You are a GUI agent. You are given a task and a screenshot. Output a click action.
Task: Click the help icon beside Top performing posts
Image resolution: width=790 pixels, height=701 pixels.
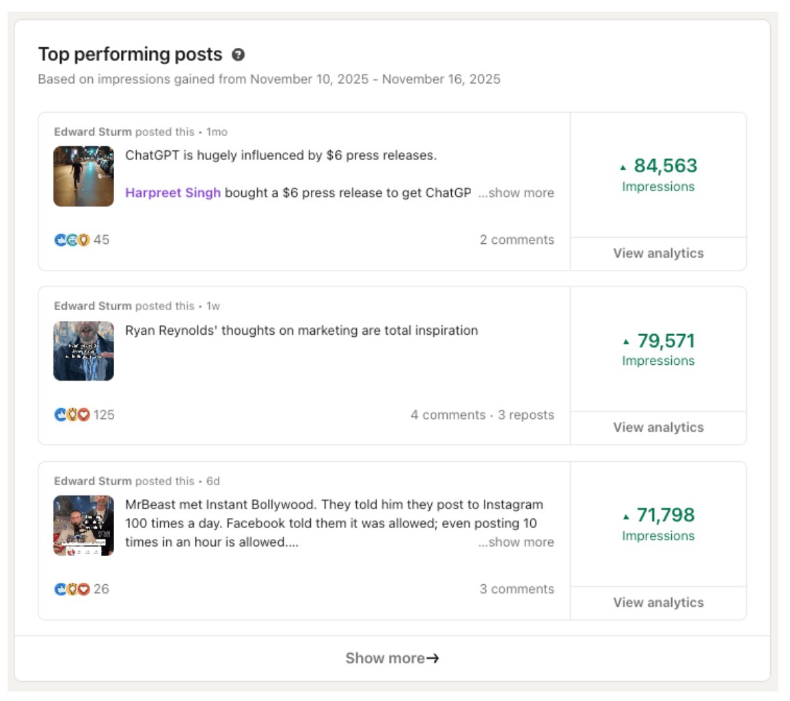tap(238, 55)
